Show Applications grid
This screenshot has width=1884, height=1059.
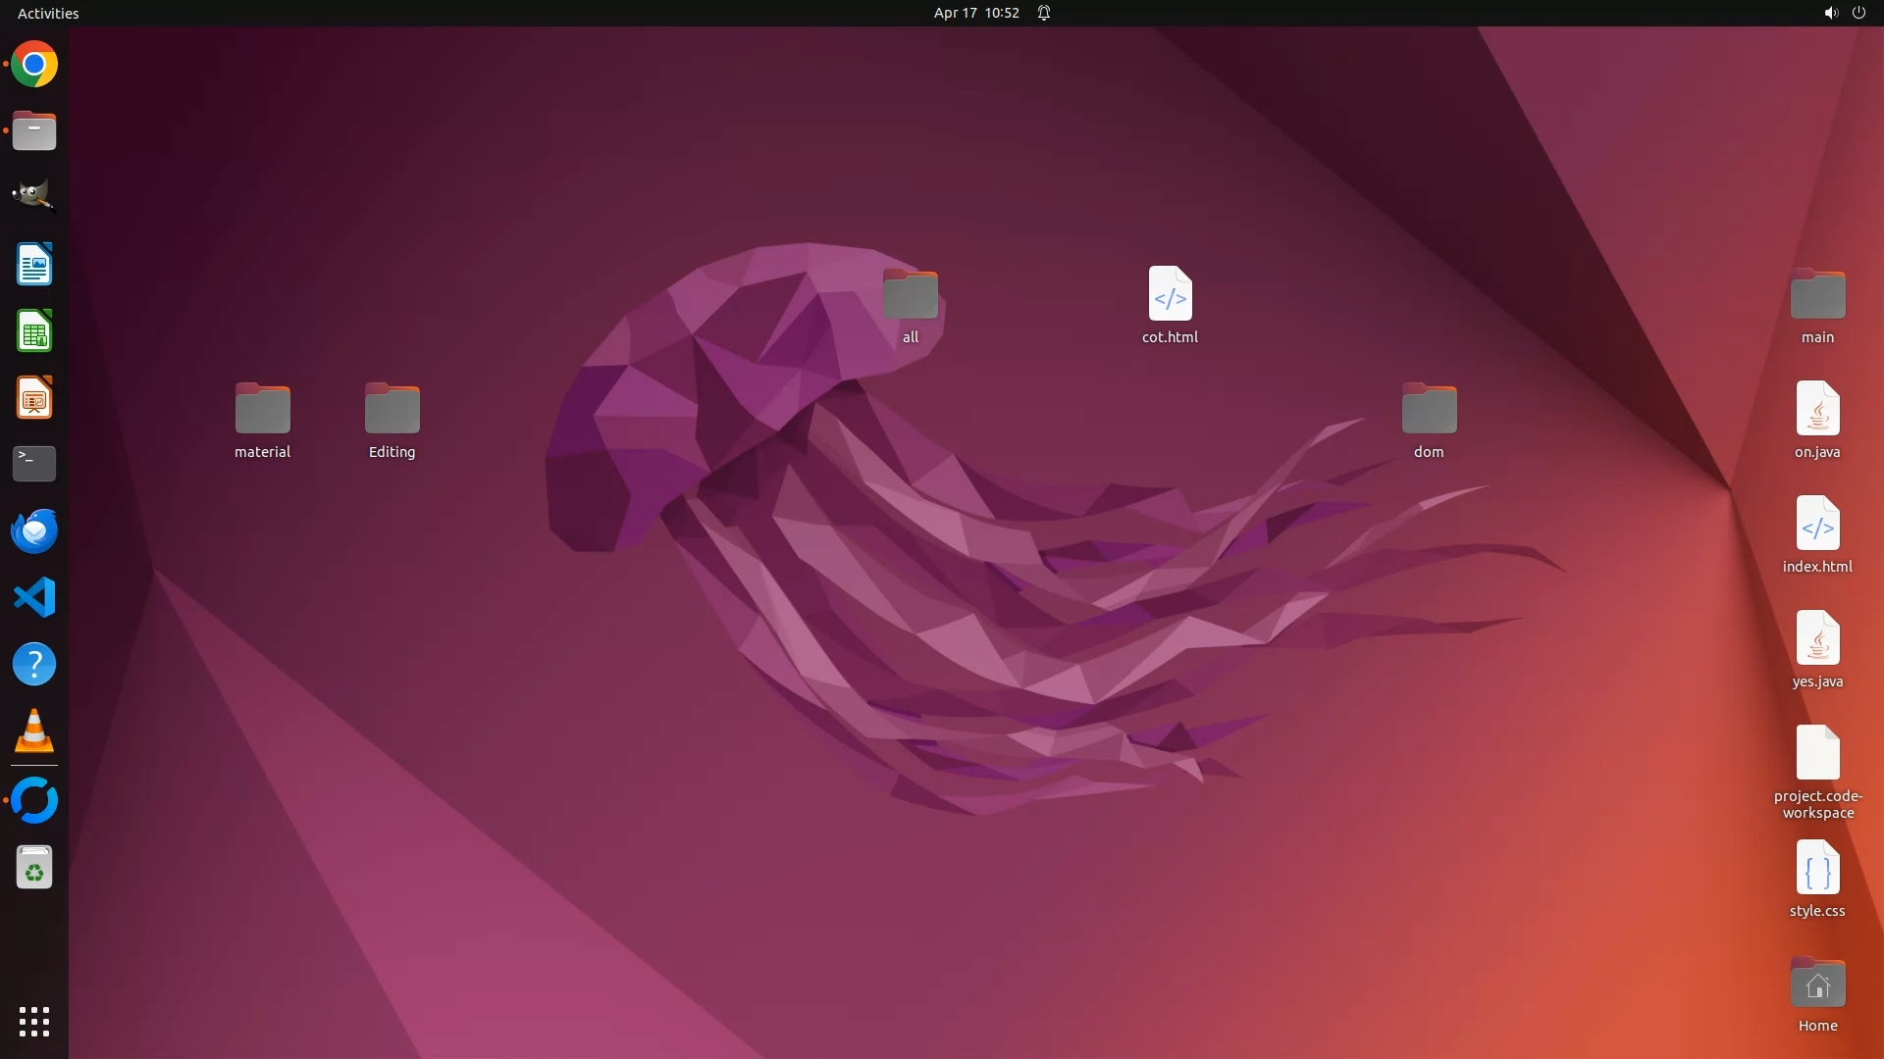click(34, 1021)
